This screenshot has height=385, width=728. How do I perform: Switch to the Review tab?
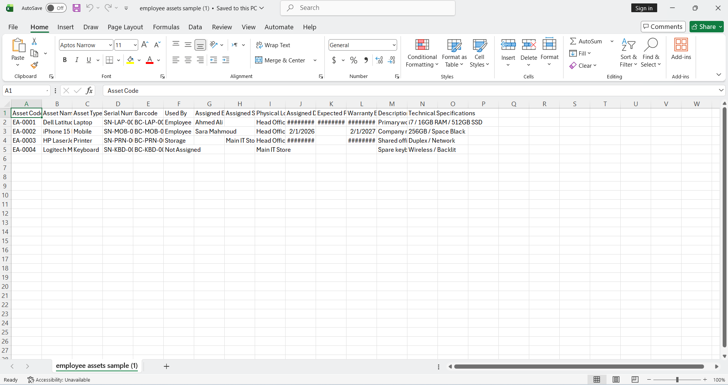coord(222,27)
